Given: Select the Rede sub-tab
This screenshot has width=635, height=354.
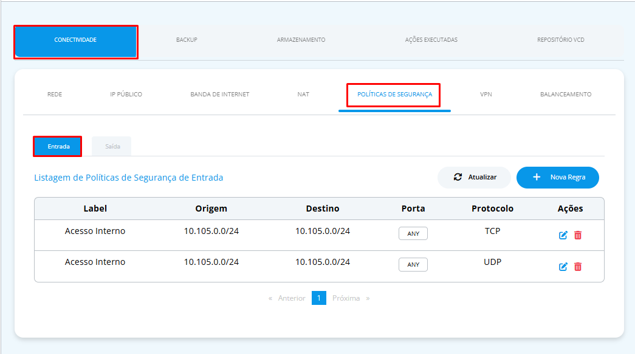Looking at the screenshot, I should [x=55, y=94].
